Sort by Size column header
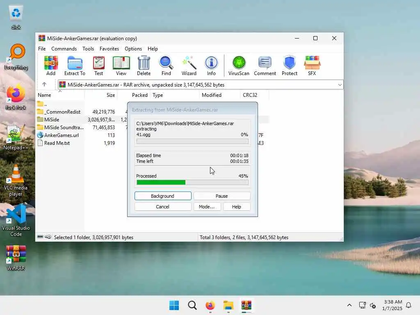420x315 pixels. pos(101,95)
